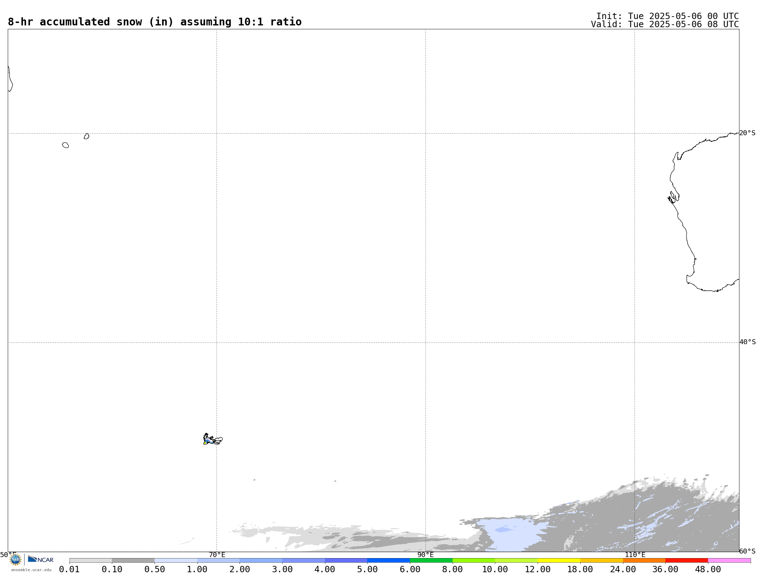The width and height of the screenshot is (762, 574).
Task: Click the 18.00 colorbar value label
Action: point(580,569)
